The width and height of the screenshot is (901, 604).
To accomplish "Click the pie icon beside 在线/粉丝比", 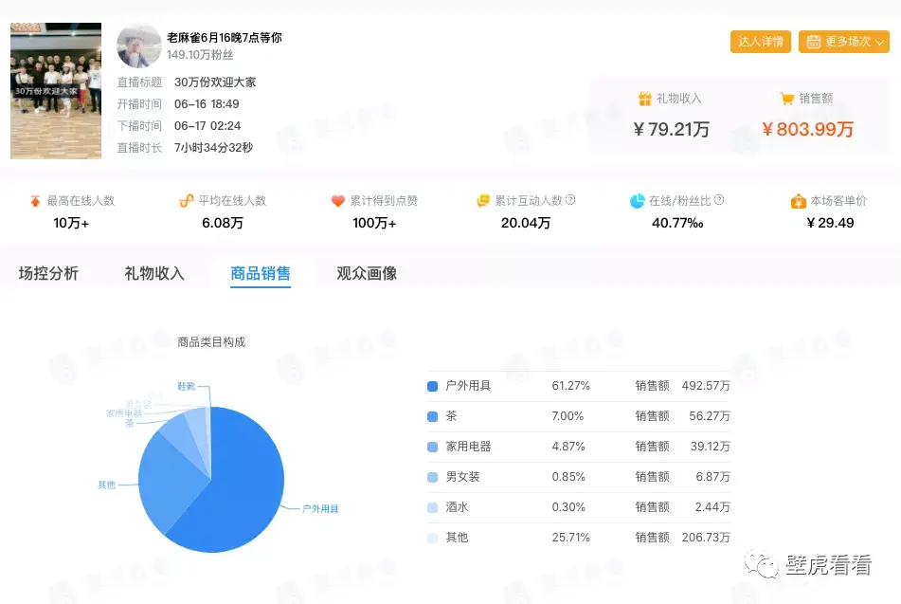I will click(638, 201).
